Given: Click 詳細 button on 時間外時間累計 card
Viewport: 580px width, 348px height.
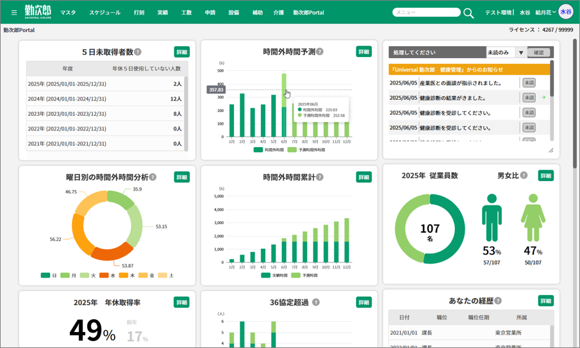Looking at the screenshot, I should pyautogui.click(x=363, y=177).
